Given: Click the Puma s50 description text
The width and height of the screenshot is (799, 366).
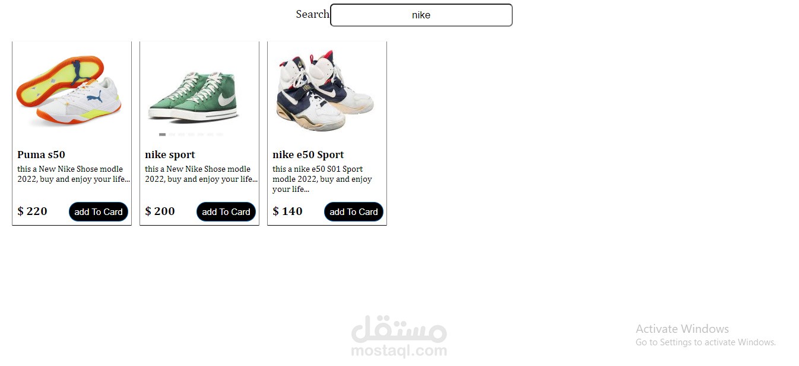Looking at the screenshot, I should (74, 174).
